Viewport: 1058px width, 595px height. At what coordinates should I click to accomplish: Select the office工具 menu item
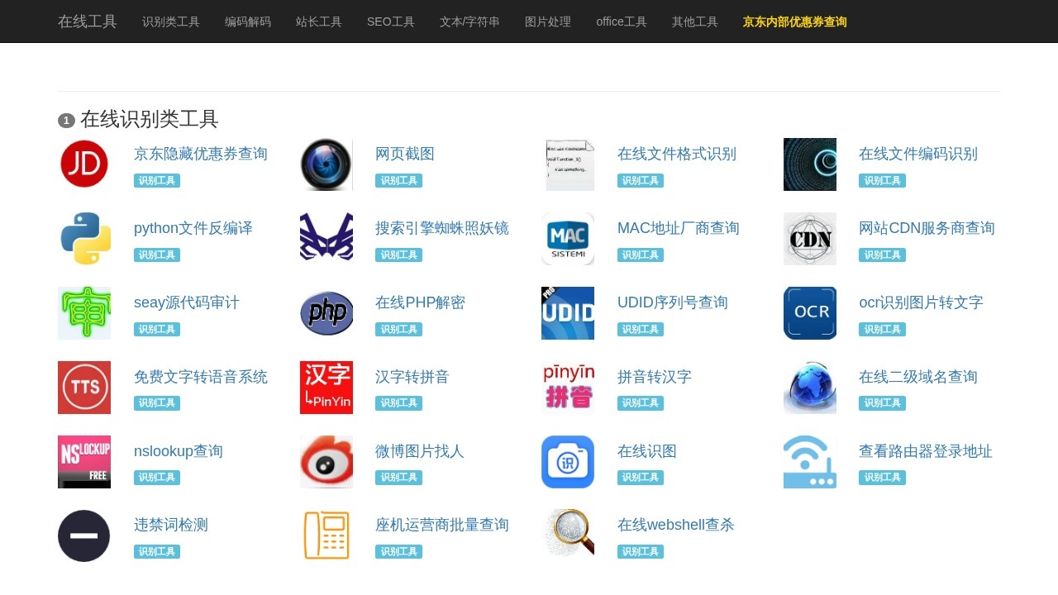coord(621,21)
